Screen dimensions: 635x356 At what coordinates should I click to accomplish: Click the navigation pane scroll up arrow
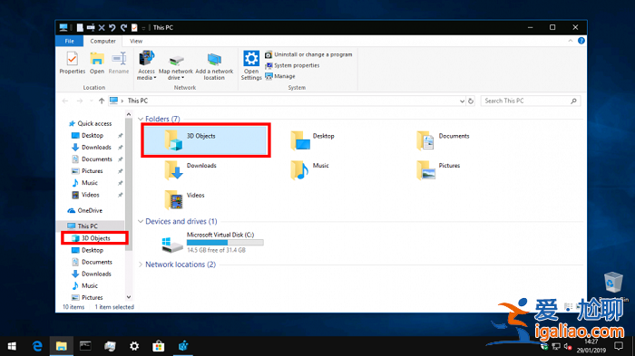pos(129,114)
